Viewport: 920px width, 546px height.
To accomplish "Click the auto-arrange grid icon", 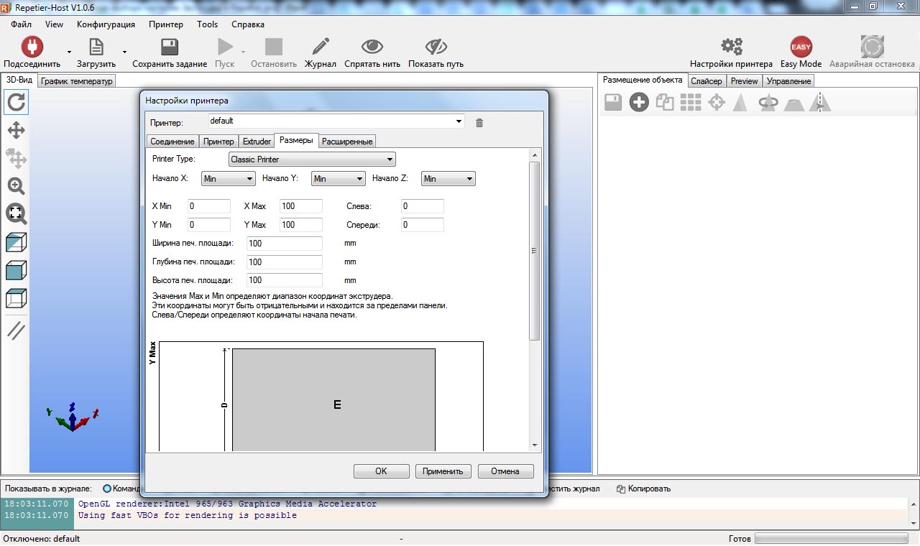I will pyautogui.click(x=691, y=102).
